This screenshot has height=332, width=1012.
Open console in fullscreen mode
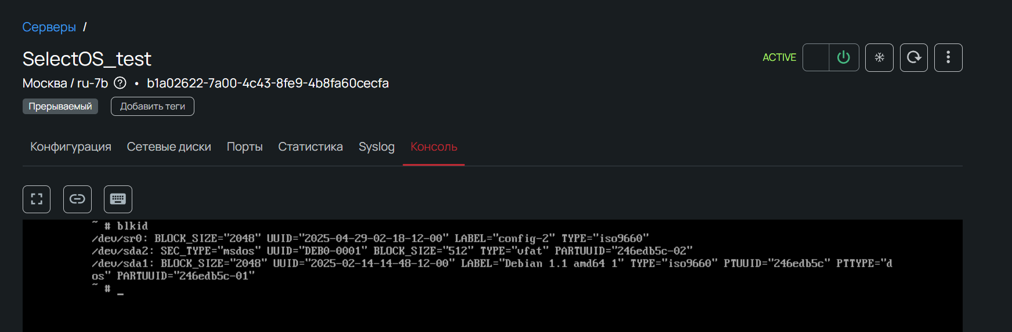37,199
